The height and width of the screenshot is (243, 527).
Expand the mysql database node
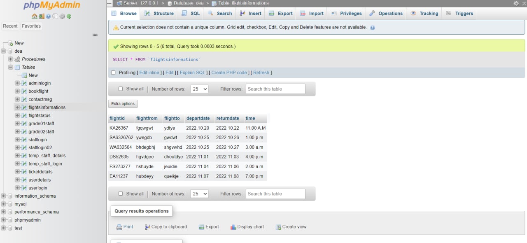tap(4, 204)
